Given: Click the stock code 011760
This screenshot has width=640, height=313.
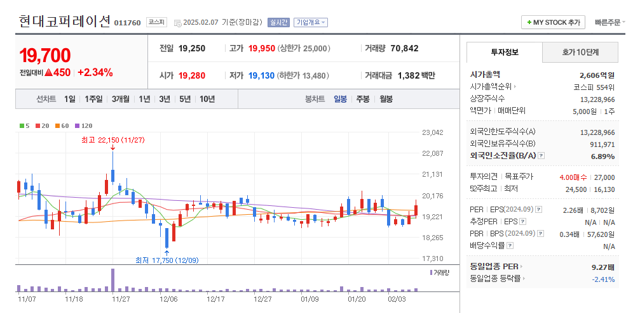Looking at the screenshot, I should pyautogui.click(x=127, y=23).
